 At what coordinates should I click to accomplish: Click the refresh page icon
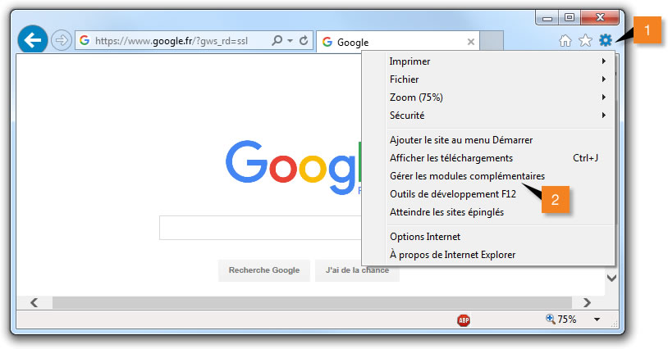point(304,40)
